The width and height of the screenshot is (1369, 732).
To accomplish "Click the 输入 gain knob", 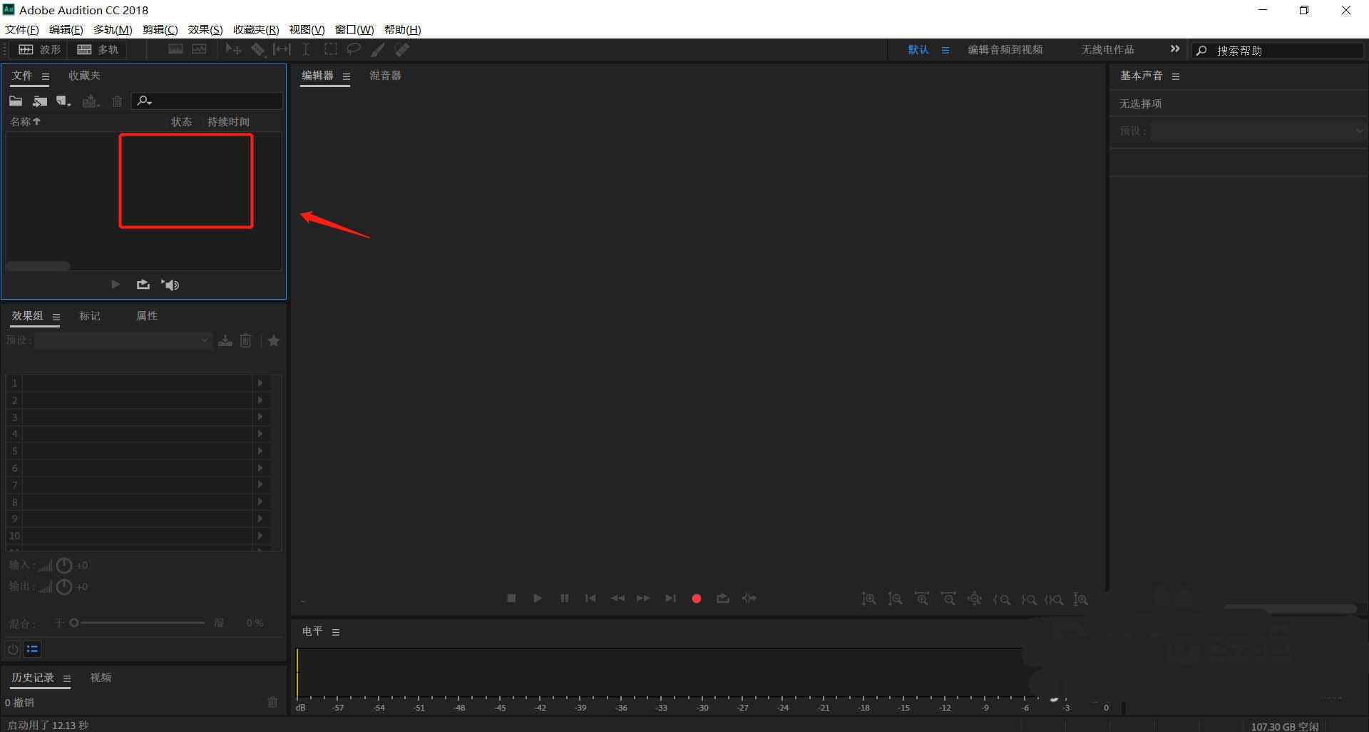I will (64, 566).
